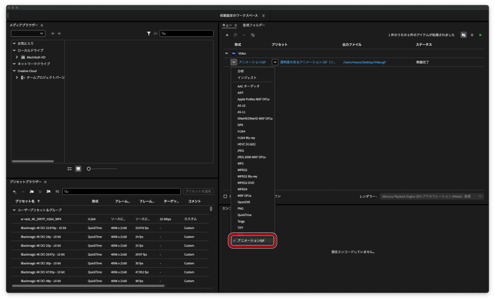This screenshot has height=300, width=495.
Task: Open the preset dropdown arrow for Video.gif
Action: [275, 62]
